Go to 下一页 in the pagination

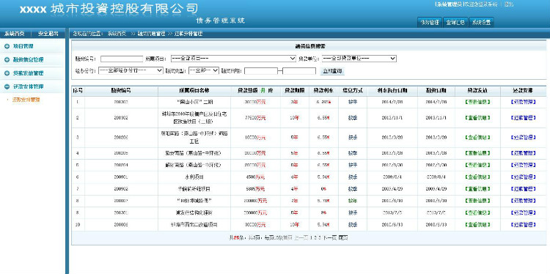[330, 237]
